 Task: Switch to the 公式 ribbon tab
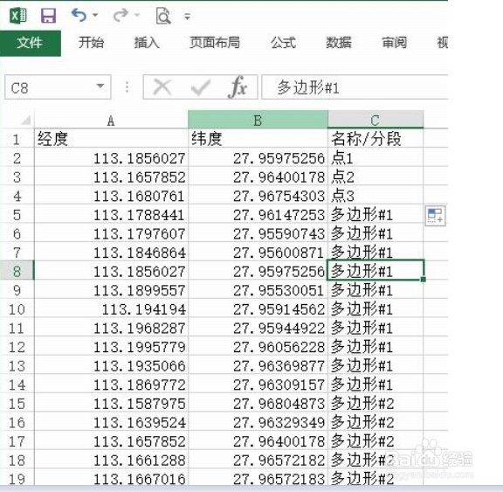click(283, 43)
